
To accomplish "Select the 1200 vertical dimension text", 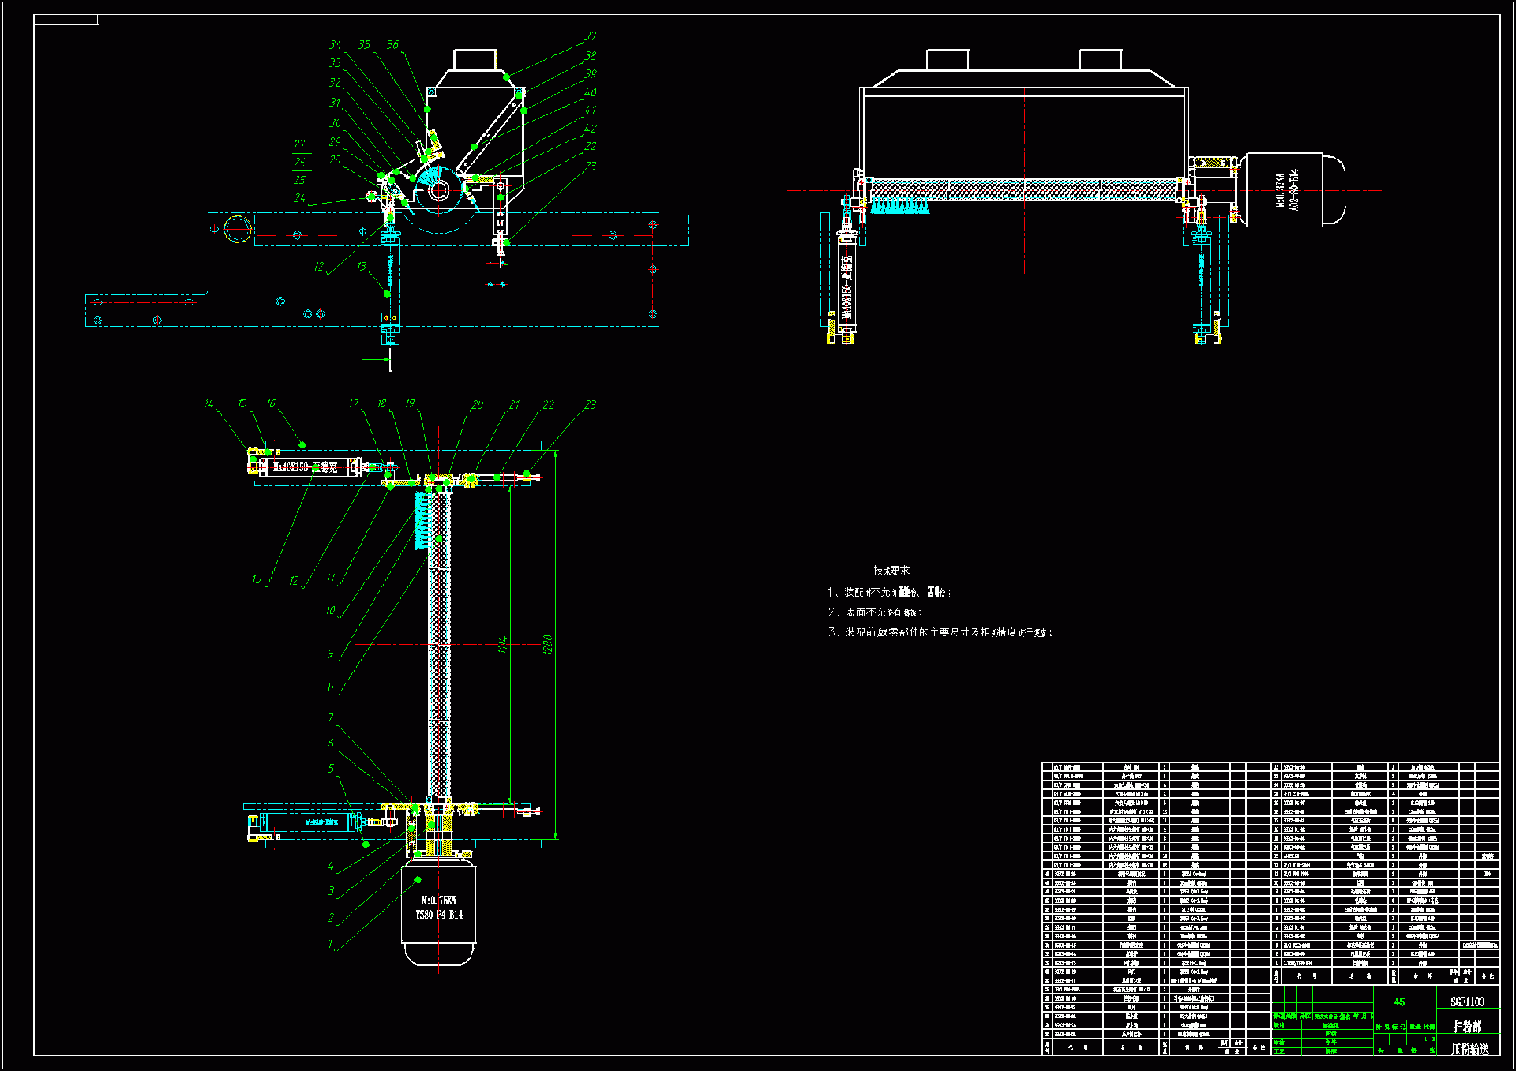I will pyautogui.click(x=548, y=645).
